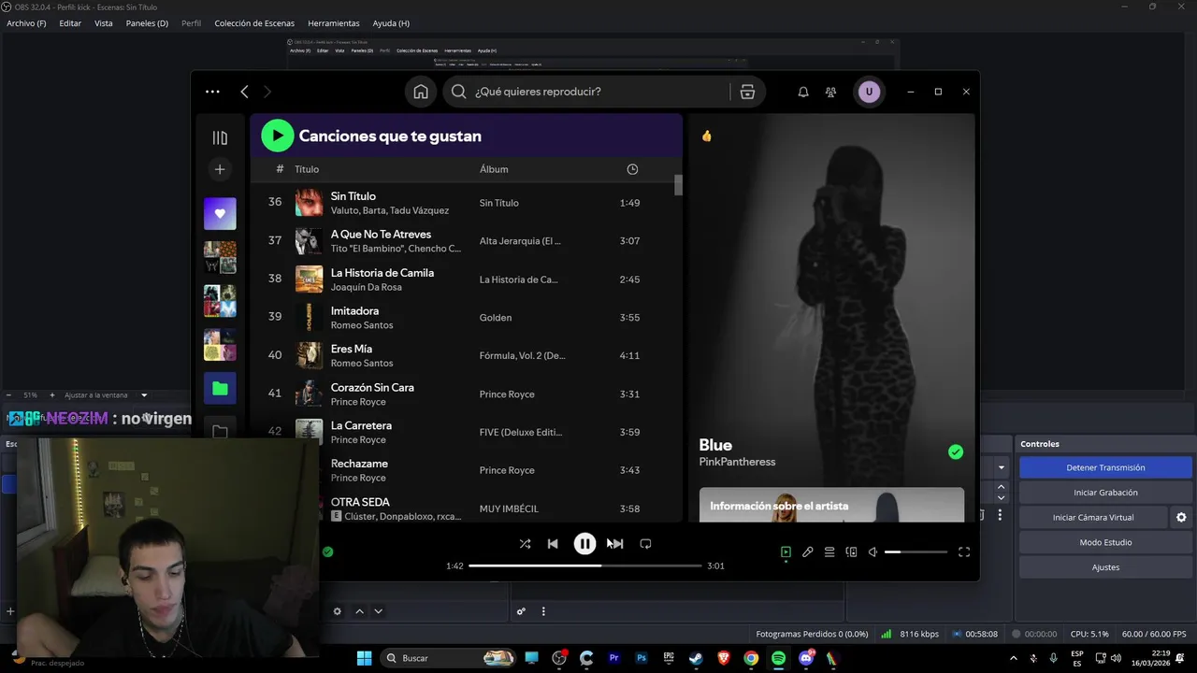This screenshot has width=1197, height=673.
Task: Adjust the Spotify volume slider
Action: [x=916, y=552]
